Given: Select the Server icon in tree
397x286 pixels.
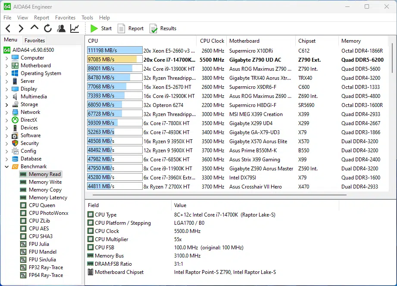Looking at the screenshot, I should point(15,81).
